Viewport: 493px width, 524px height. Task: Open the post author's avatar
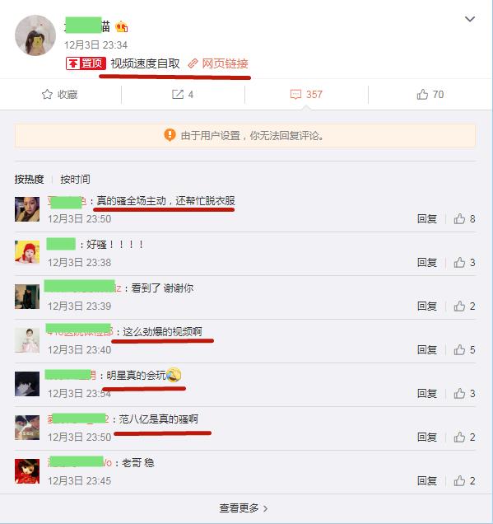pyautogui.click(x=35, y=35)
